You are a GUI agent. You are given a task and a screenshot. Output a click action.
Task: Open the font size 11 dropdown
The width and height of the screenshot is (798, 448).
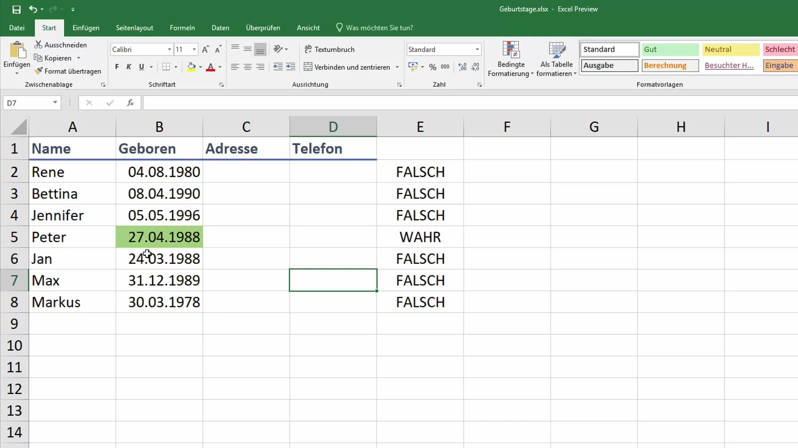(x=194, y=49)
